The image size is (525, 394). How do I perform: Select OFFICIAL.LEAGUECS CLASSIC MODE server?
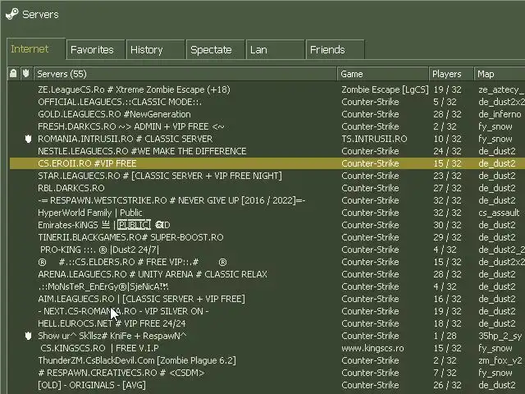267,102
